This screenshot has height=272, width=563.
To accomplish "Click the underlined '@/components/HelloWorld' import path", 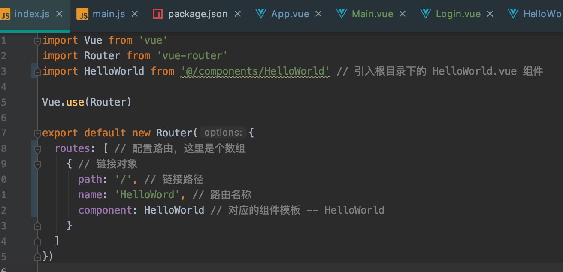I will [255, 71].
